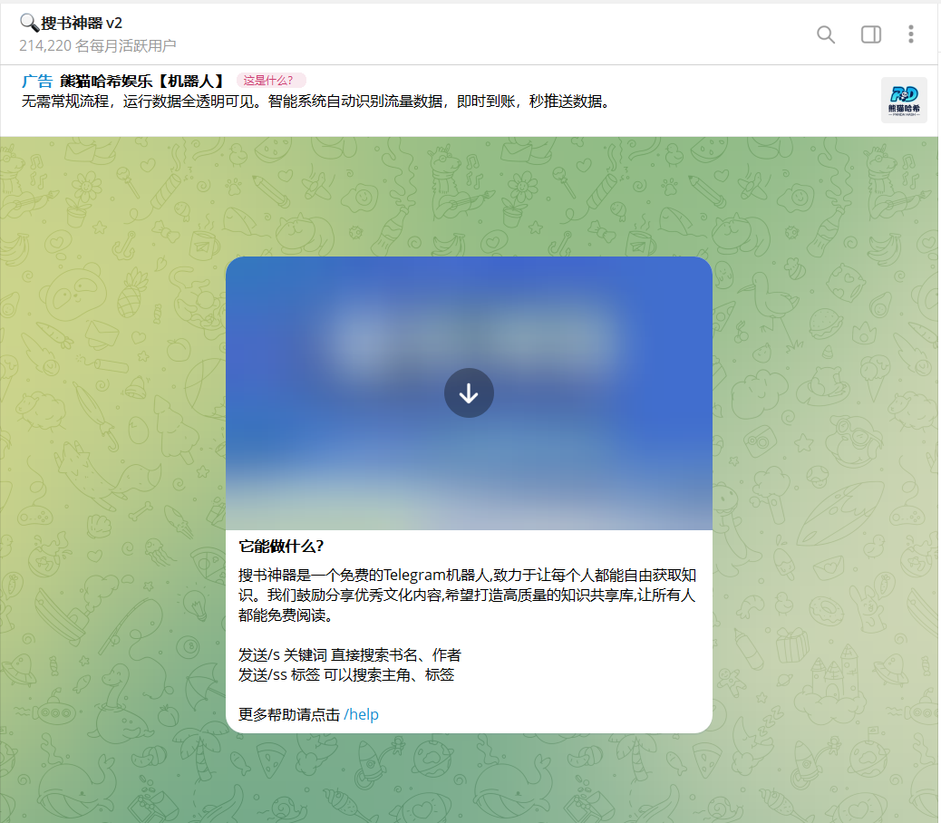941x823 pixels.
Task: Open the /help command link
Action: click(362, 714)
